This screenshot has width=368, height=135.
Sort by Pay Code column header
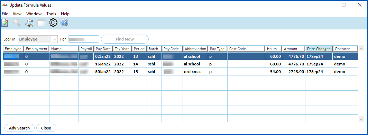pyautogui.click(x=172, y=49)
